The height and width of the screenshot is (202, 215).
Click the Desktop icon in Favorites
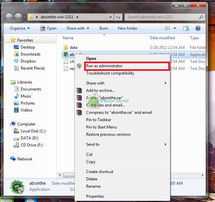16,47
